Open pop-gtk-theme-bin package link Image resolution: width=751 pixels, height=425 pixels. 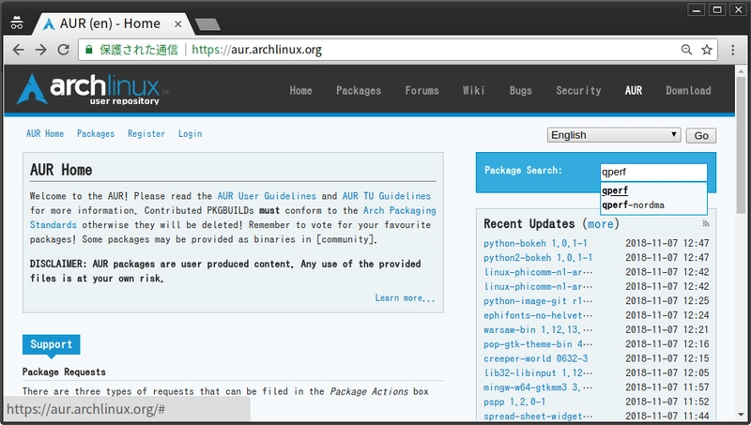tap(538, 343)
